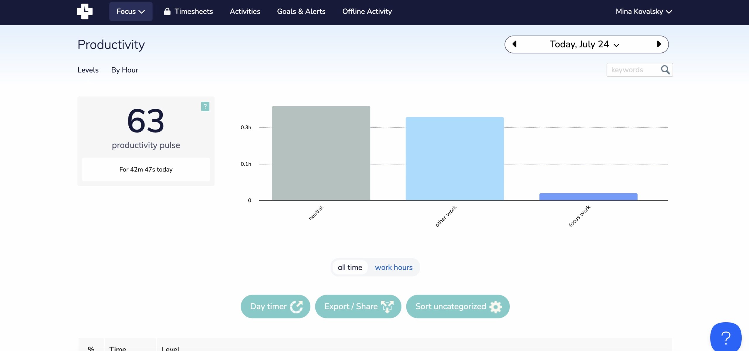
Task: Open the Focus dropdown menu
Action: coord(131,11)
